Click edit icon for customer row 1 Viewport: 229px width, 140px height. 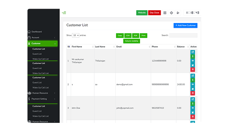point(193,52)
